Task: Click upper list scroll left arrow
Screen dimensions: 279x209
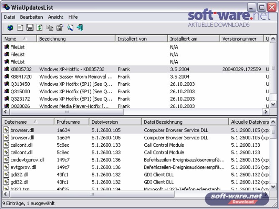Action: [x=5, y=112]
